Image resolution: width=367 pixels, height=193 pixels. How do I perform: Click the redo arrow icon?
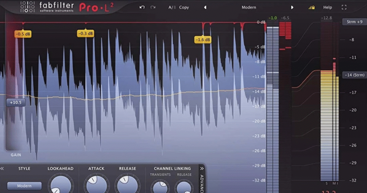click(153, 7)
